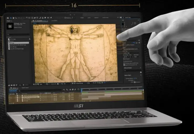
Task: Select the Rotation tool
Action: (x=27, y=18)
